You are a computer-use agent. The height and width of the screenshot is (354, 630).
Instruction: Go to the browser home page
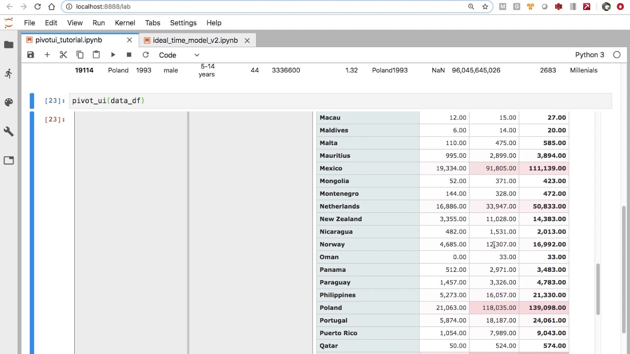[x=52, y=7]
